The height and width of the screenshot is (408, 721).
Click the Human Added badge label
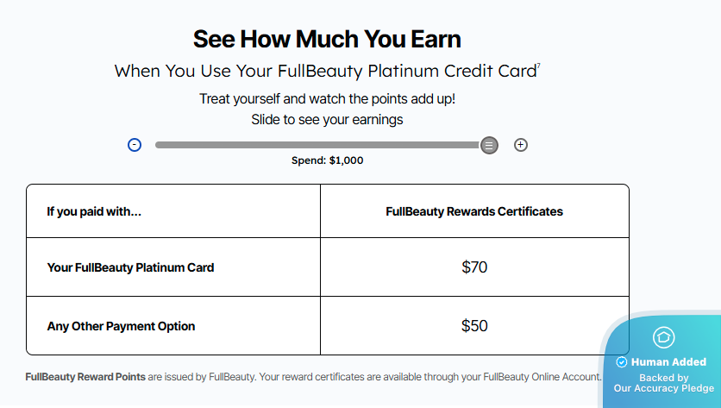tap(668, 362)
